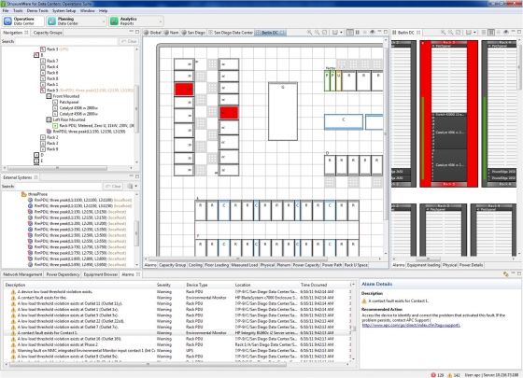Select the red alarmed rack in left row
The image size is (523, 378).
point(184,90)
